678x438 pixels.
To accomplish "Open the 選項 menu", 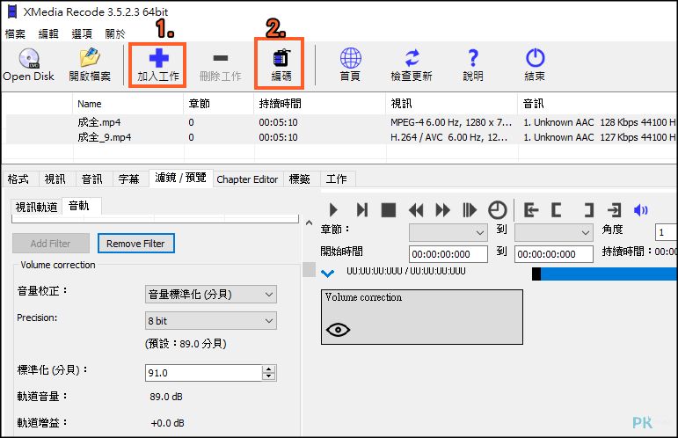I will (x=82, y=33).
